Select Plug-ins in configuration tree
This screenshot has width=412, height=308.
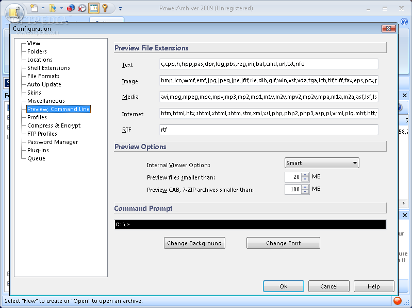tap(38, 150)
